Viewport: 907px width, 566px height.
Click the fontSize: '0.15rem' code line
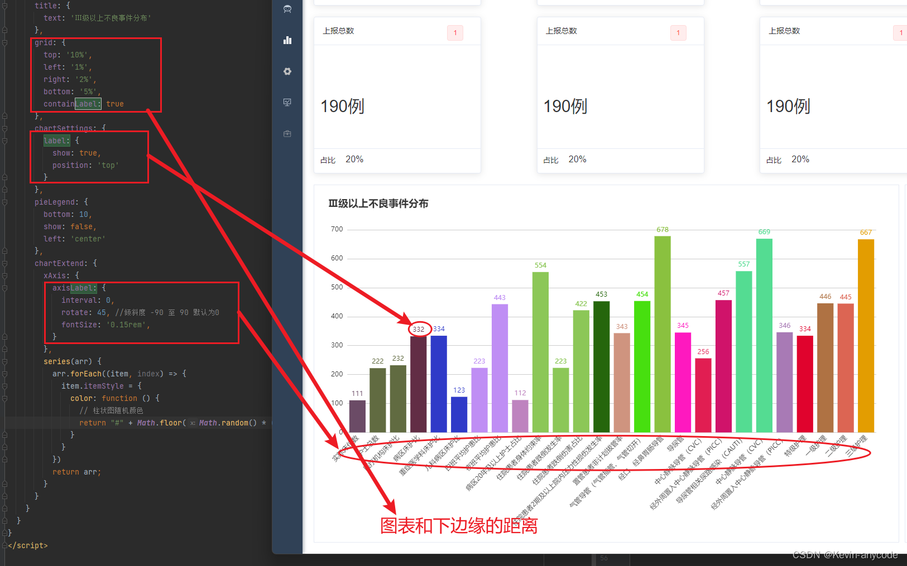coord(105,325)
